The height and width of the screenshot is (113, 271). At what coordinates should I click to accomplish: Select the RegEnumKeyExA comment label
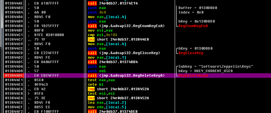(x=193, y=26)
